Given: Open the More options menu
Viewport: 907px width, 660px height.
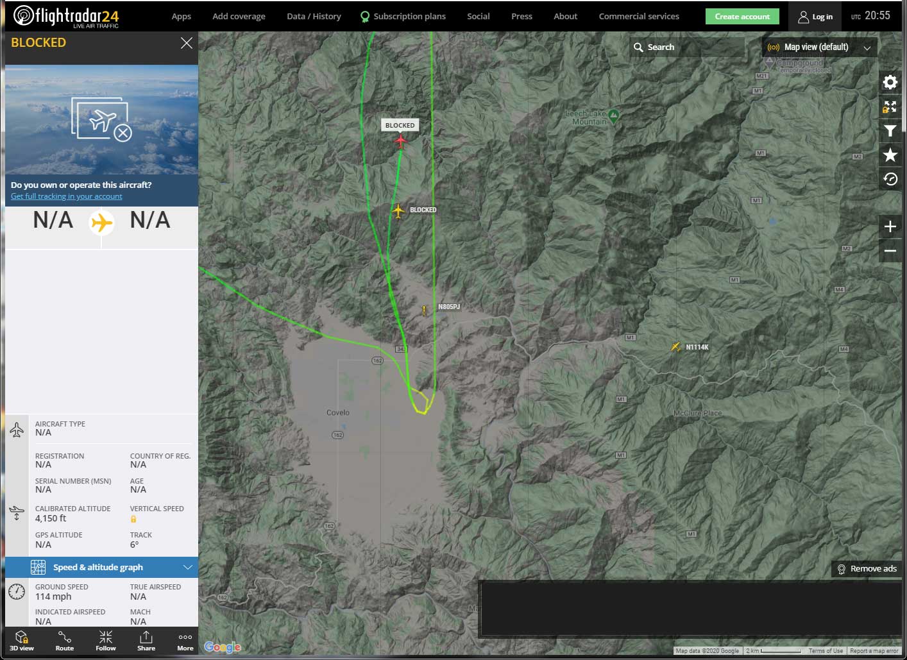Looking at the screenshot, I should click(185, 640).
